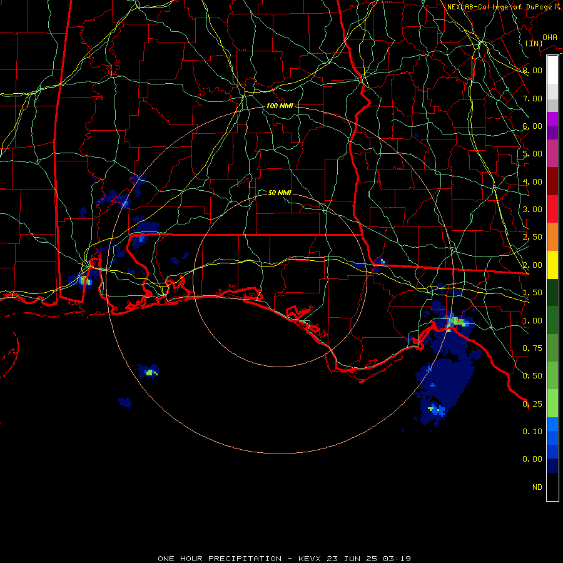This screenshot has width=563, height=563.
Task: Click the OHA product code label
Action: pos(550,38)
